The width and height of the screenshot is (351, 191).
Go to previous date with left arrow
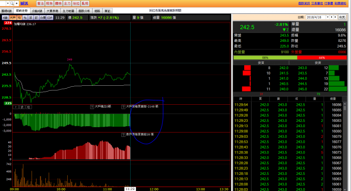332,17
